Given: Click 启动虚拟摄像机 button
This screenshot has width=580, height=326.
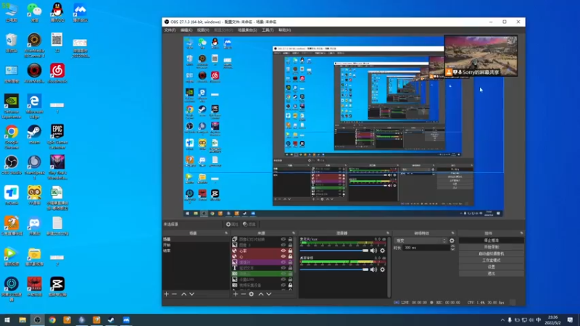Looking at the screenshot, I should click(x=492, y=254).
